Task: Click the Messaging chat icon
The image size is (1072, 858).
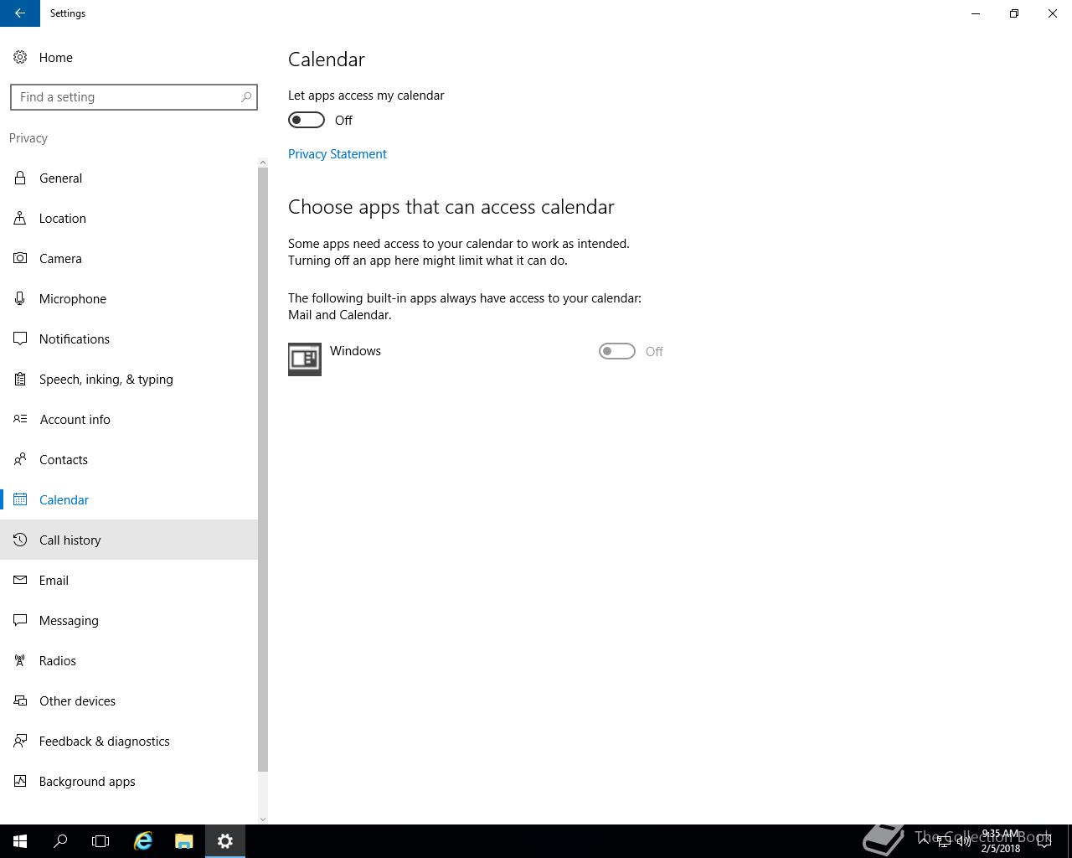Action: coord(20,620)
